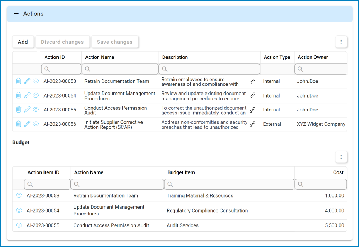359x247 pixels.
Task: Sort budget table by Cost header
Action: pyautogui.click(x=338, y=172)
